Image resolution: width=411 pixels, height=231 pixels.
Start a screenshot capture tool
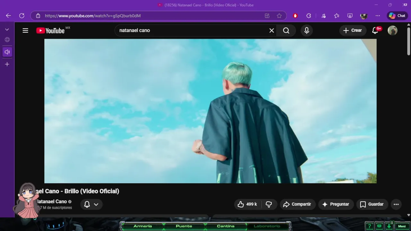(350, 16)
